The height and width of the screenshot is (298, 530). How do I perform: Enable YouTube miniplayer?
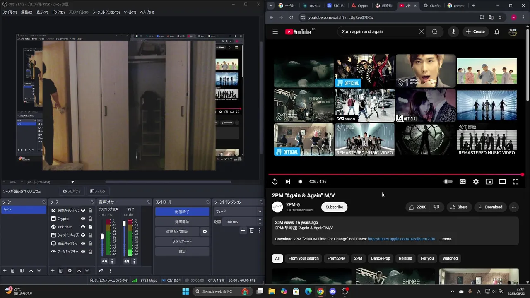(489, 181)
